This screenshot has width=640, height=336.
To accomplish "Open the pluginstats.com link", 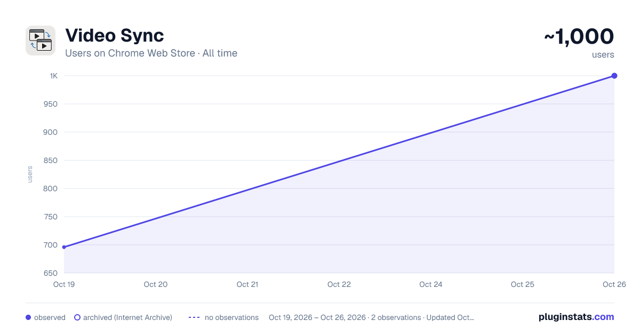I will coord(577,317).
